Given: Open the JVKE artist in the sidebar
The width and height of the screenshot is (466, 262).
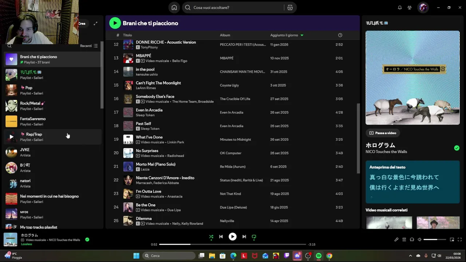Looking at the screenshot, I should [53, 152].
